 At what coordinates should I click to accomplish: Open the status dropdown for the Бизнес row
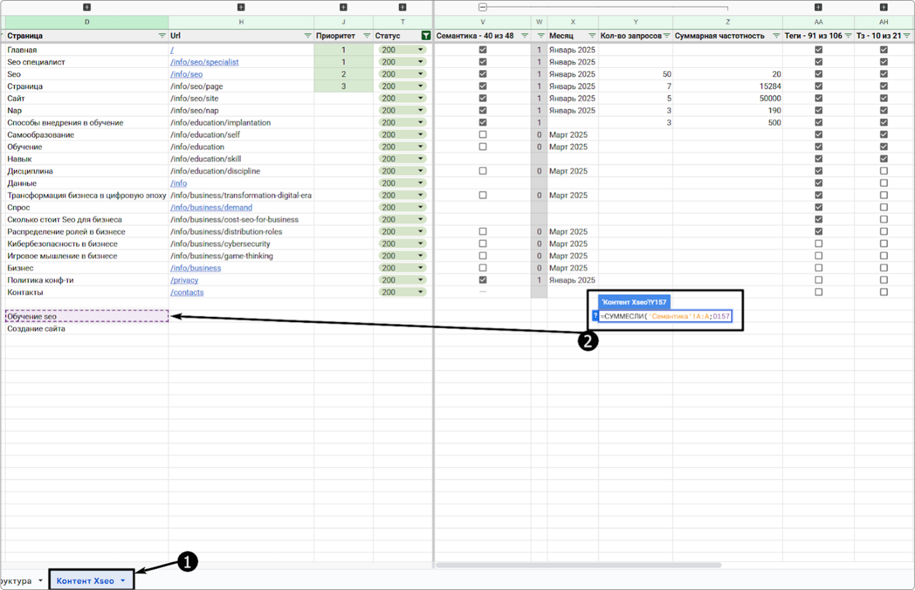click(420, 268)
